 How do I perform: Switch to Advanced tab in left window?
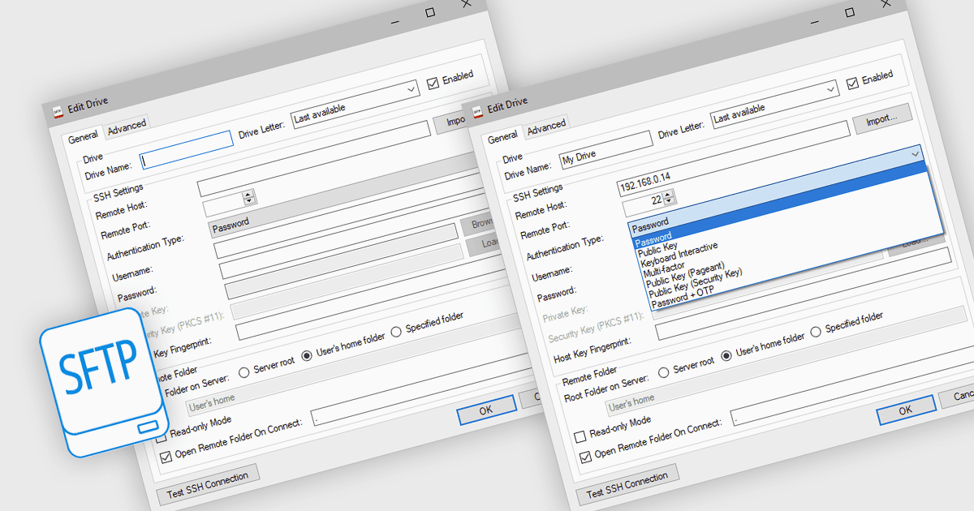click(x=127, y=126)
